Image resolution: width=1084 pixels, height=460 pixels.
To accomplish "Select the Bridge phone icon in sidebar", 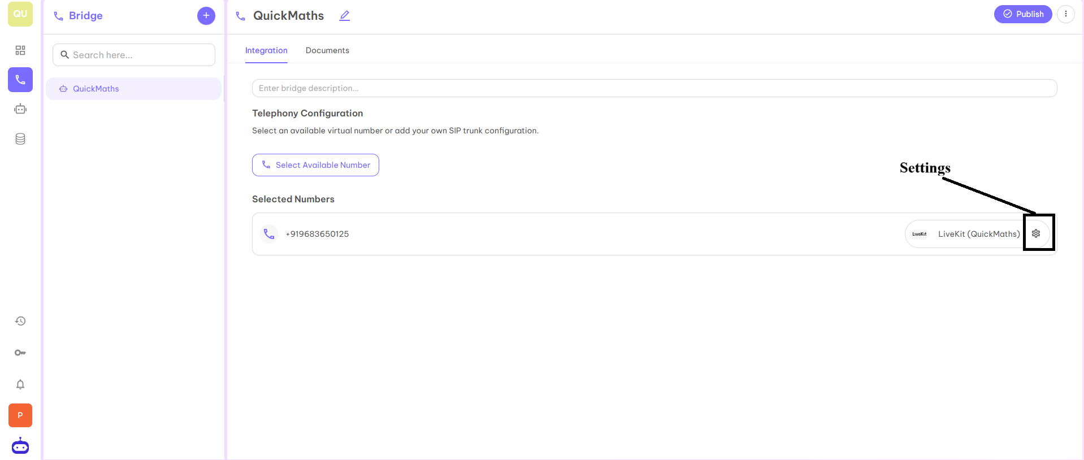I will click(20, 80).
